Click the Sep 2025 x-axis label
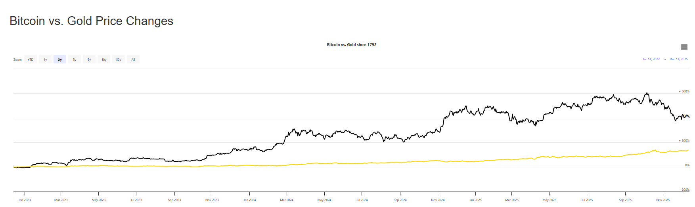 [625, 200]
